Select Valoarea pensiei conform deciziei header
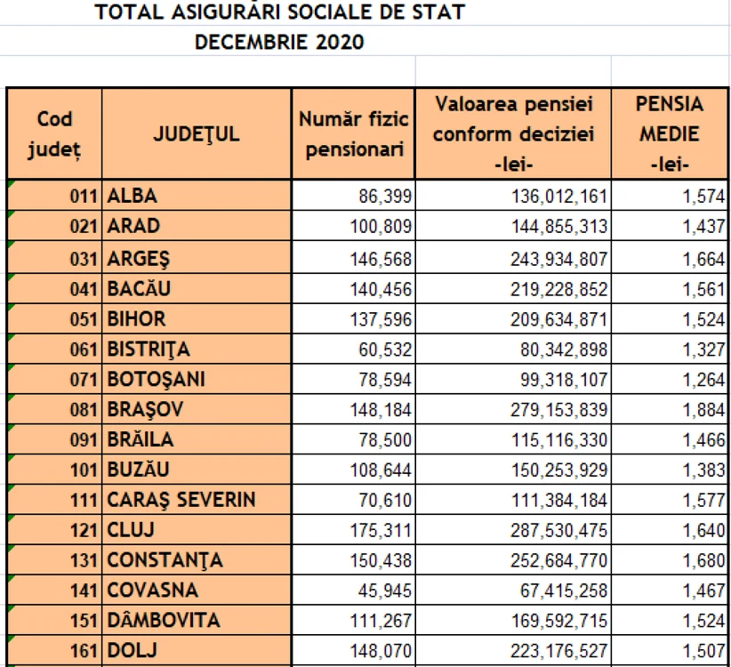 [x=513, y=133]
